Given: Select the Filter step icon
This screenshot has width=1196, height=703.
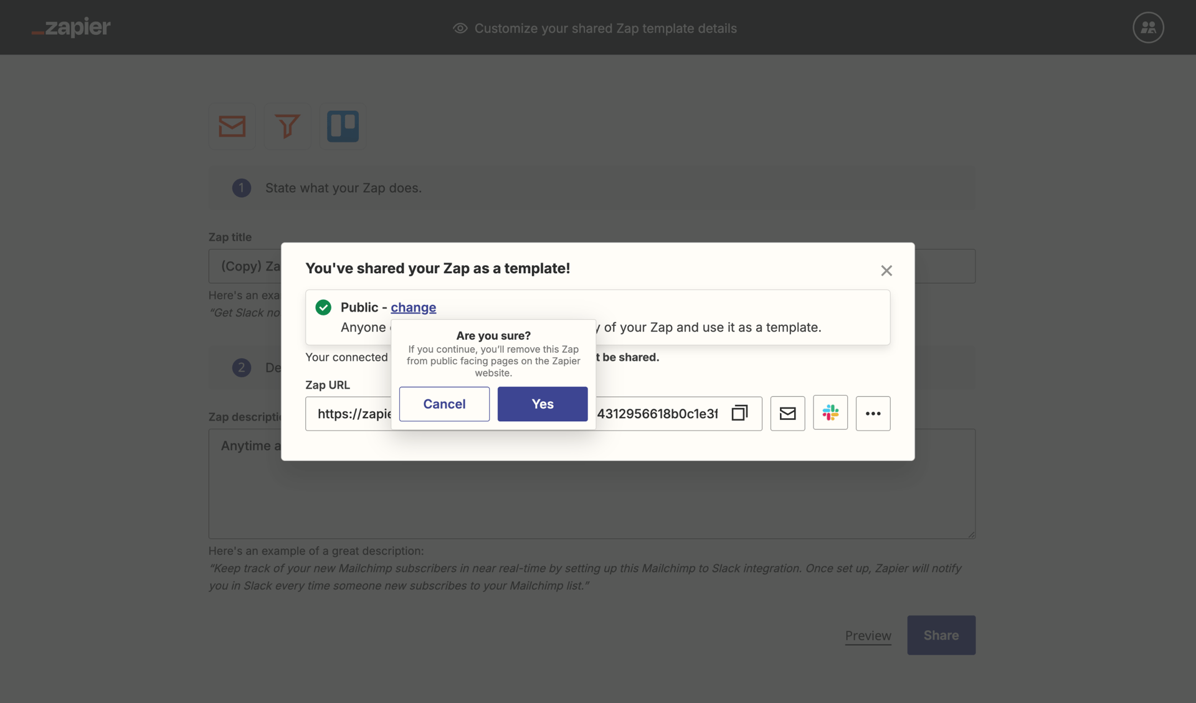Looking at the screenshot, I should pos(287,126).
